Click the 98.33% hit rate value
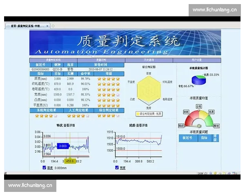 click(x=85, y=95)
